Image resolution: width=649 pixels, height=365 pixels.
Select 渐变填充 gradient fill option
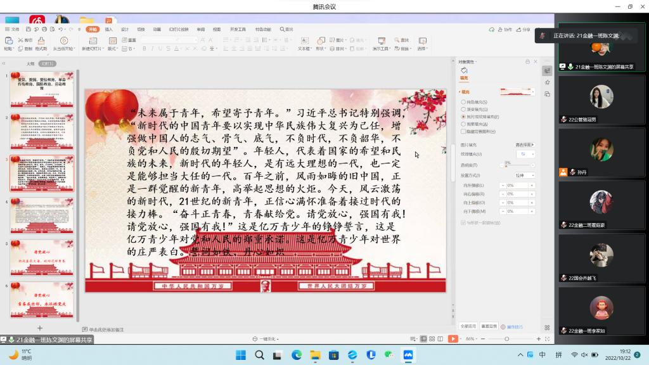463,109
